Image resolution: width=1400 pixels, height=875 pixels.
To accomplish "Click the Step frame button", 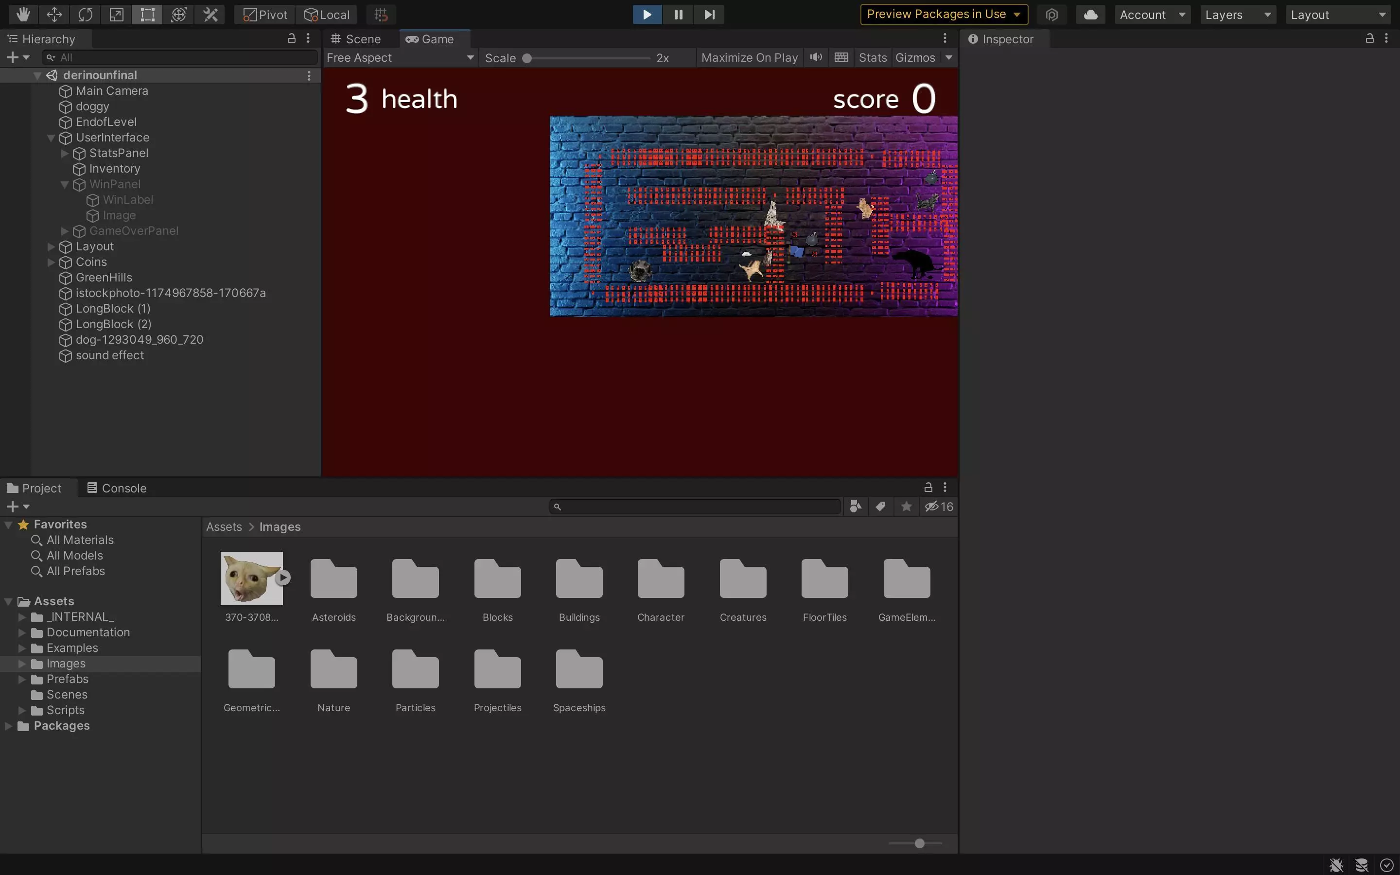I will (709, 15).
